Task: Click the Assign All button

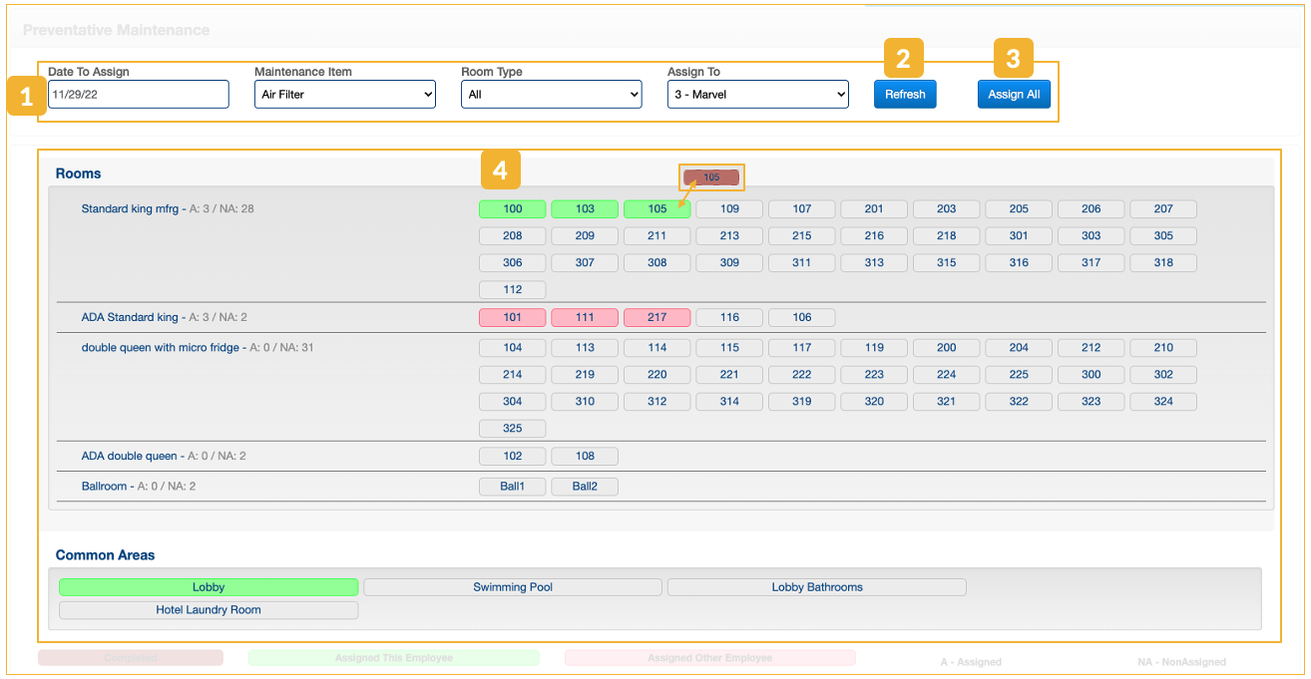Action: coord(1014,95)
